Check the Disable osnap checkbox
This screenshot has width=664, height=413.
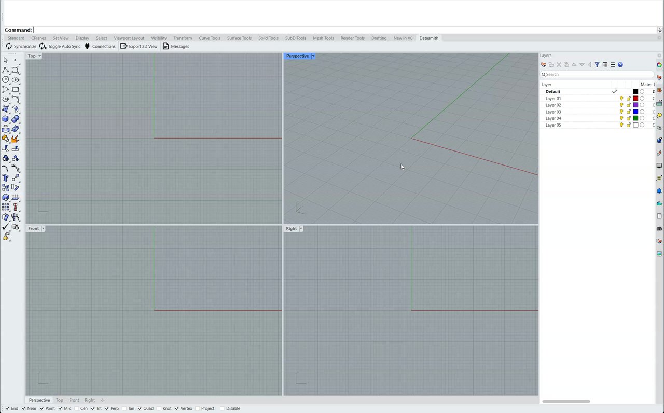[223, 408]
